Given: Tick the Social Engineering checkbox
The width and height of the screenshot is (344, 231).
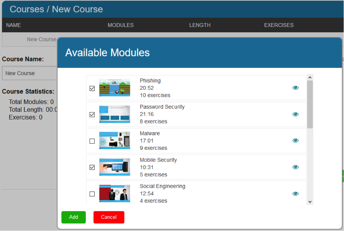Looking at the screenshot, I should (x=92, y=194).
